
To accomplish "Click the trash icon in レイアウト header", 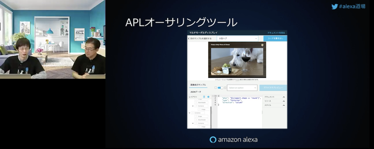I will [x=204, y=97].
